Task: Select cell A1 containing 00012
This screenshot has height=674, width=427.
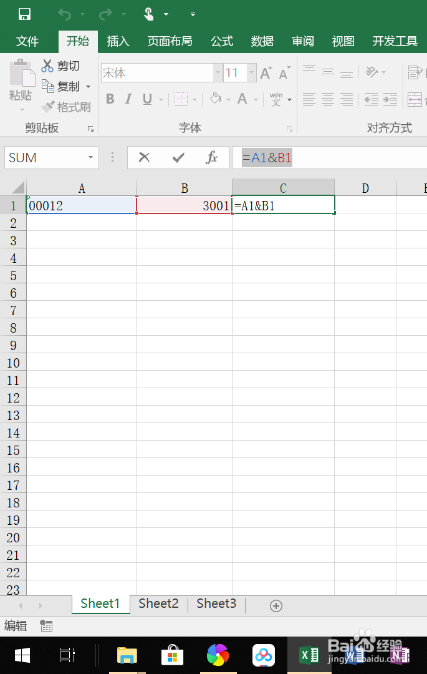Action: coord(82,205)
